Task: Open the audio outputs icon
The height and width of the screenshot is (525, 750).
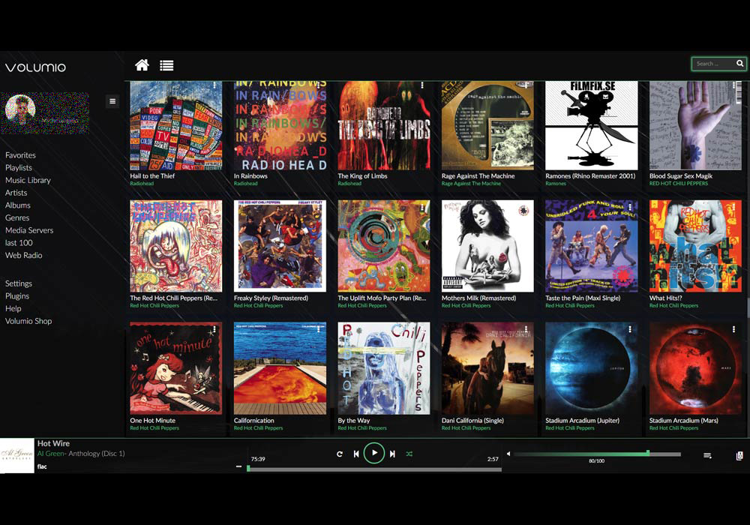Action: (x=739, y=456)
